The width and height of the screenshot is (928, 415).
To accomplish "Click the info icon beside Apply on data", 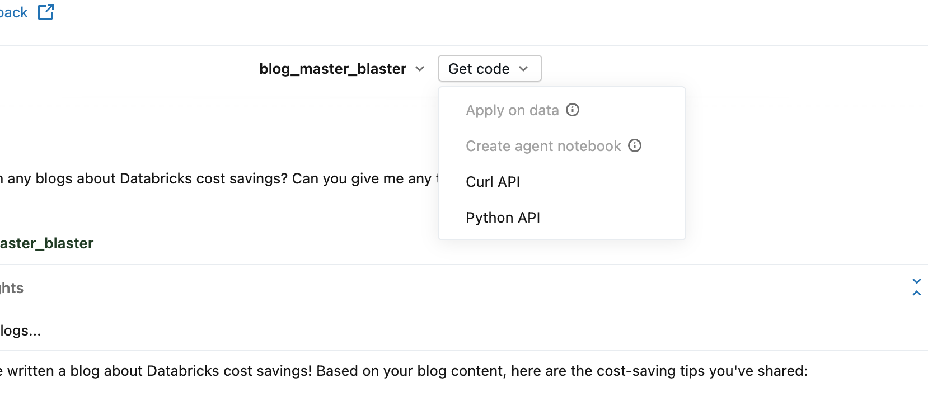I will [572, 110].
